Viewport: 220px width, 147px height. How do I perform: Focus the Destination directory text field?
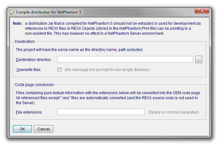[x=125, y=59]
